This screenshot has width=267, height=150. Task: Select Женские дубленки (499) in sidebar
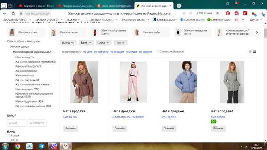click(29, 101)
